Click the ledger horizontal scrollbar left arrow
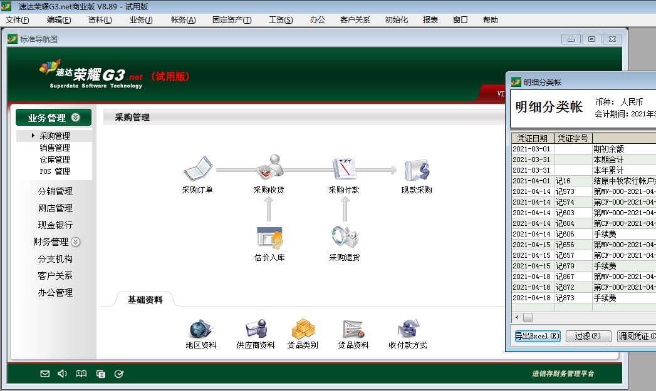 (x=517, y=317)
